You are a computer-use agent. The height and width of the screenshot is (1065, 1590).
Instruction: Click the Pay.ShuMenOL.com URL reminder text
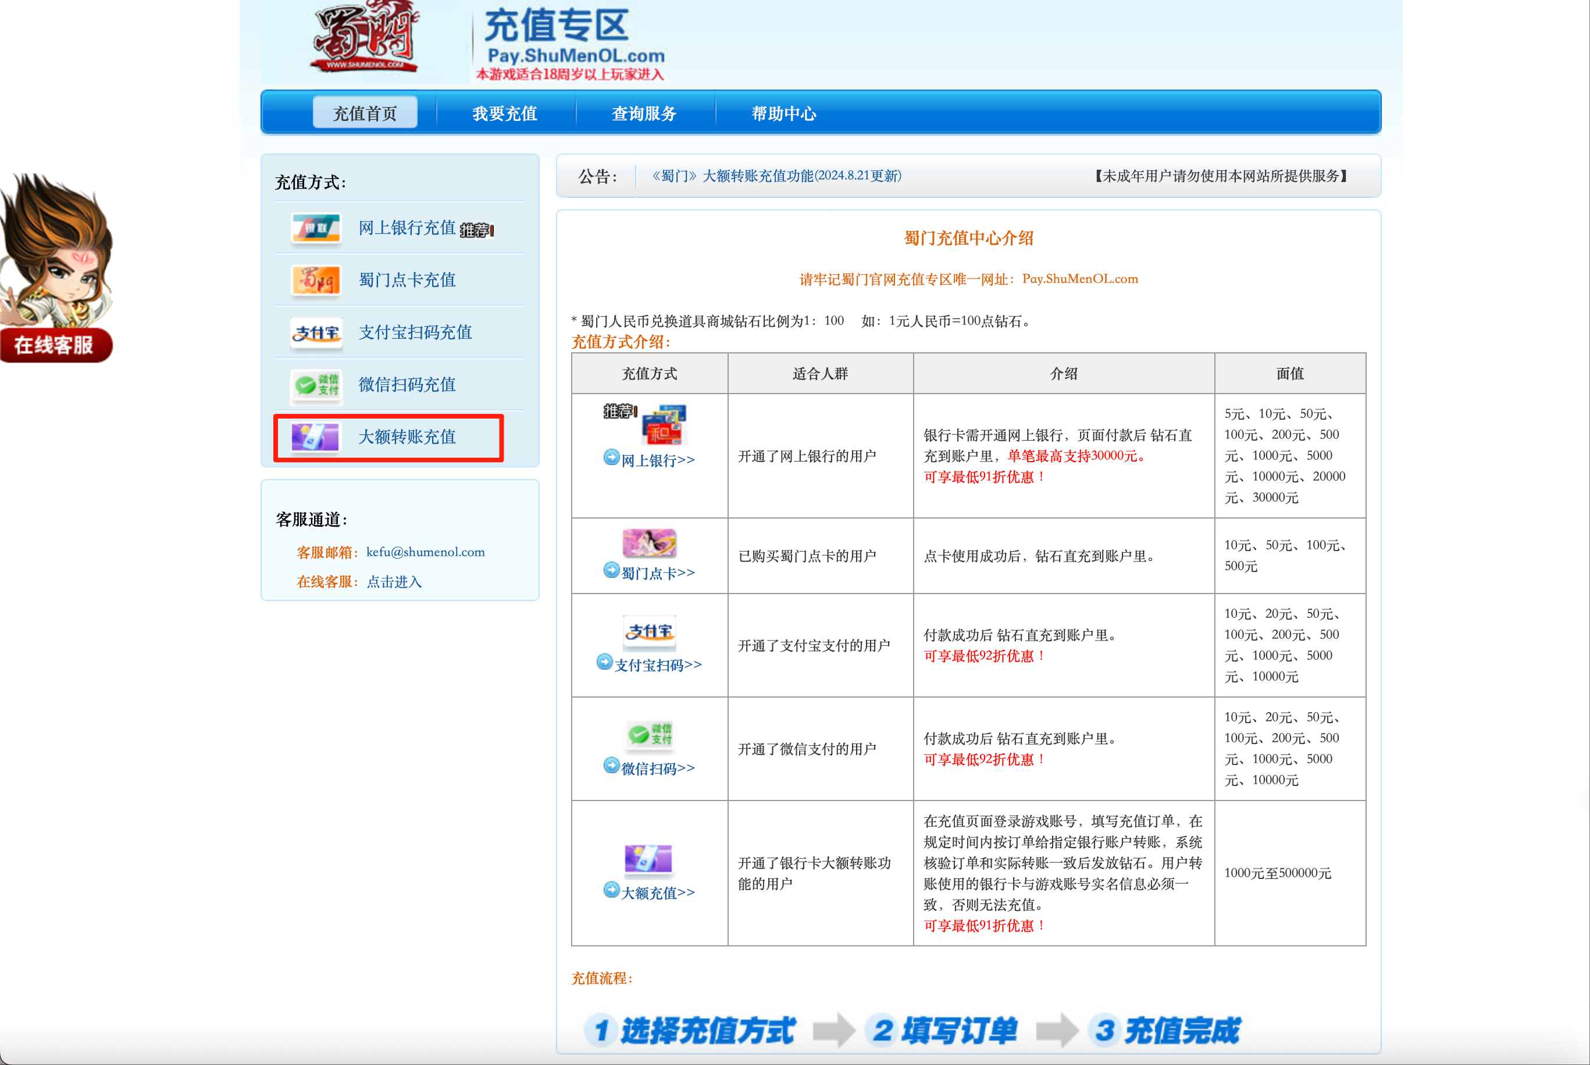tap(968, 279)
